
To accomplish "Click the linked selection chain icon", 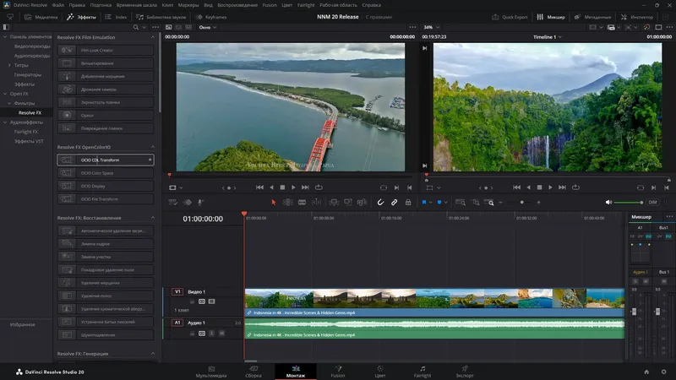I will tap(395, 202).
